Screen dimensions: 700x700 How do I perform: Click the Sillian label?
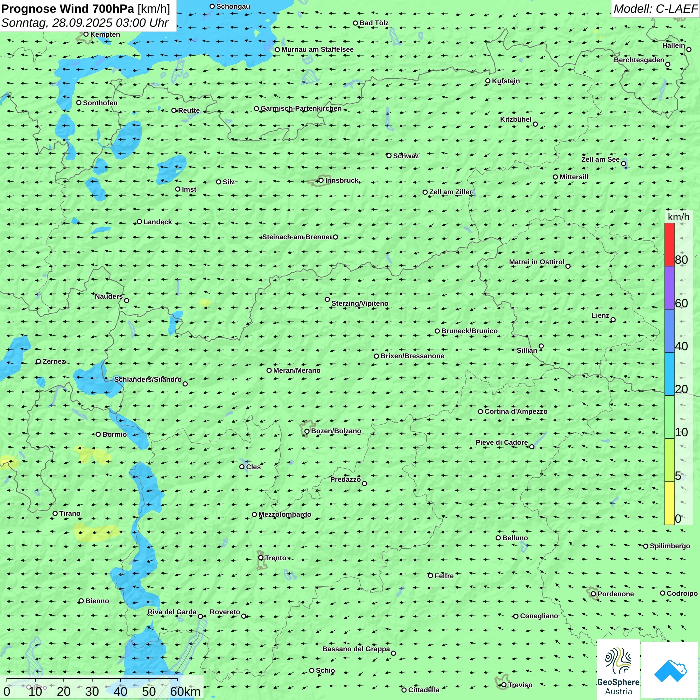click(x=527, y=350)
